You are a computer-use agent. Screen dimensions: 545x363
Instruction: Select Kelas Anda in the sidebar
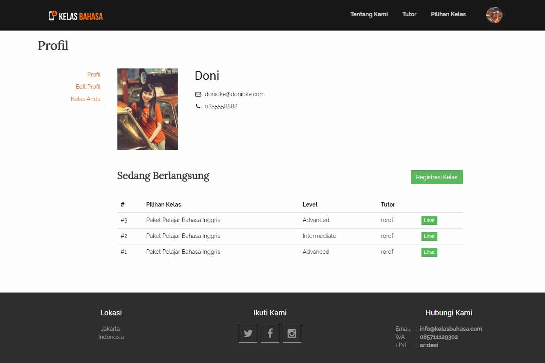coord(86,99)
